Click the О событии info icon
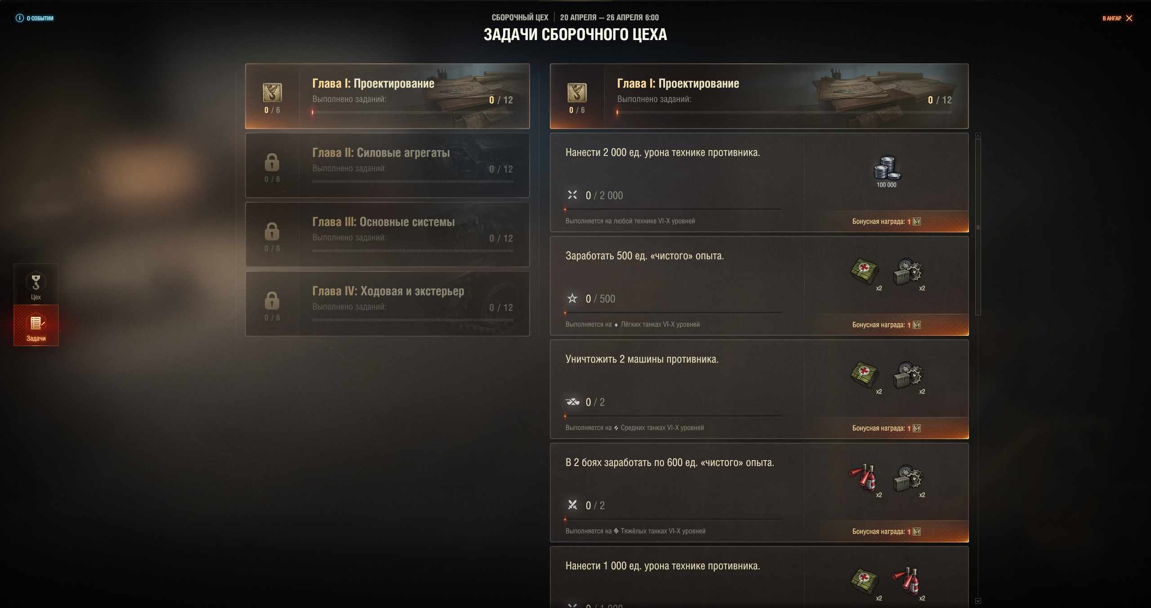 [x=20, y=18]
